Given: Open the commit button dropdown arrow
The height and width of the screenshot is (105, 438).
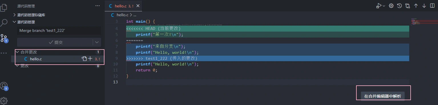Looking at the screenshot, I should [x=97, y=42].
